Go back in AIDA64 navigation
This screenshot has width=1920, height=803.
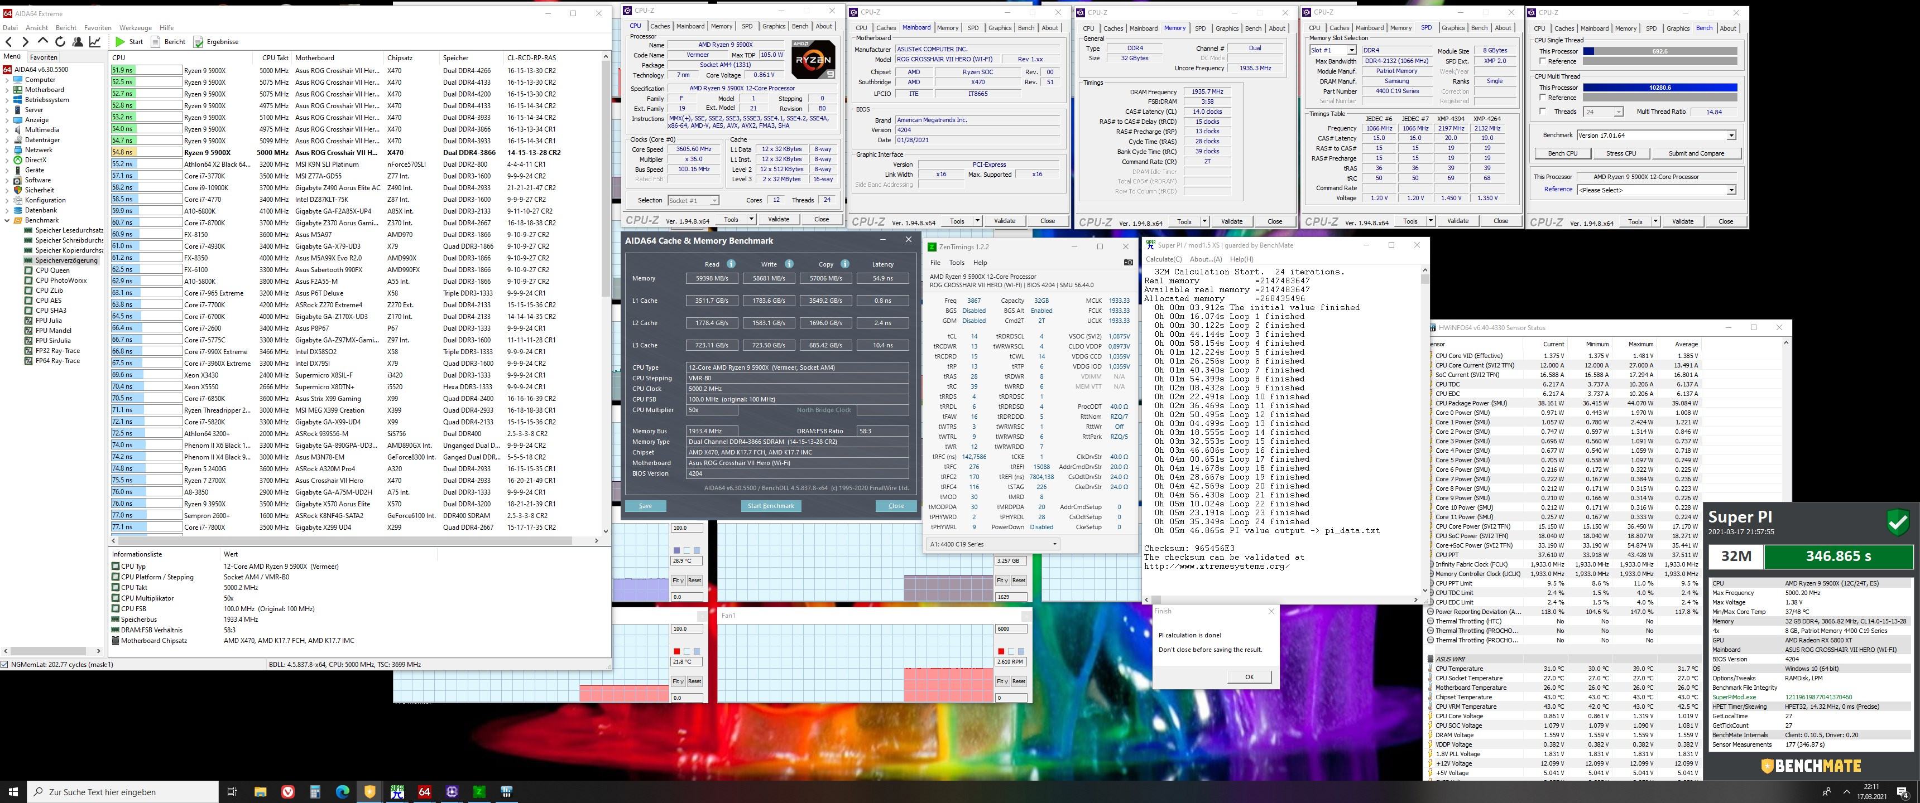pyautogui.click(x=9, y=42)
